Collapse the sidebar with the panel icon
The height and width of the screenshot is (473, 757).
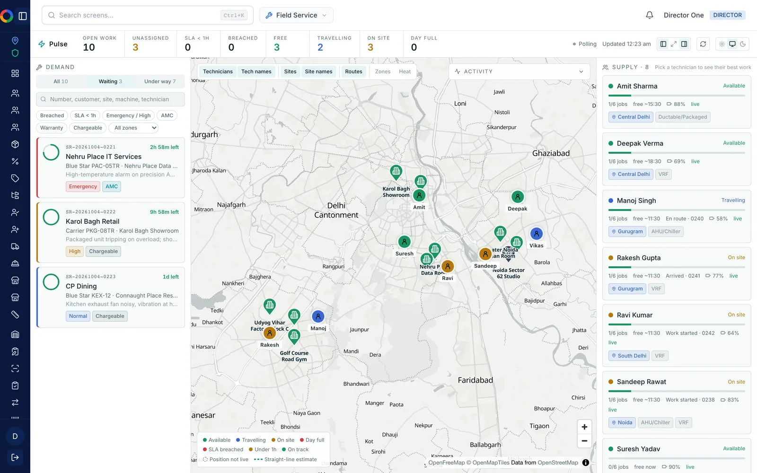pos(23,16)
